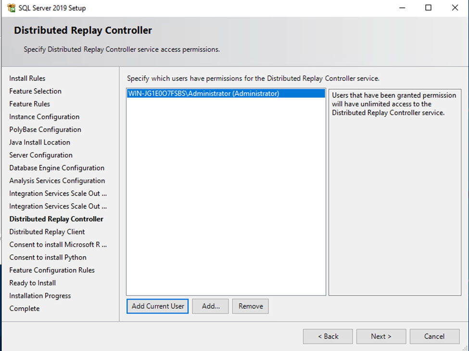
Task: Close the SQL Server 2019 Setup window
Action: click(x=455, y=8)
